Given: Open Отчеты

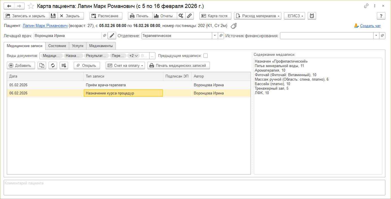Looking at the screenshot, I should pos(165,16).
